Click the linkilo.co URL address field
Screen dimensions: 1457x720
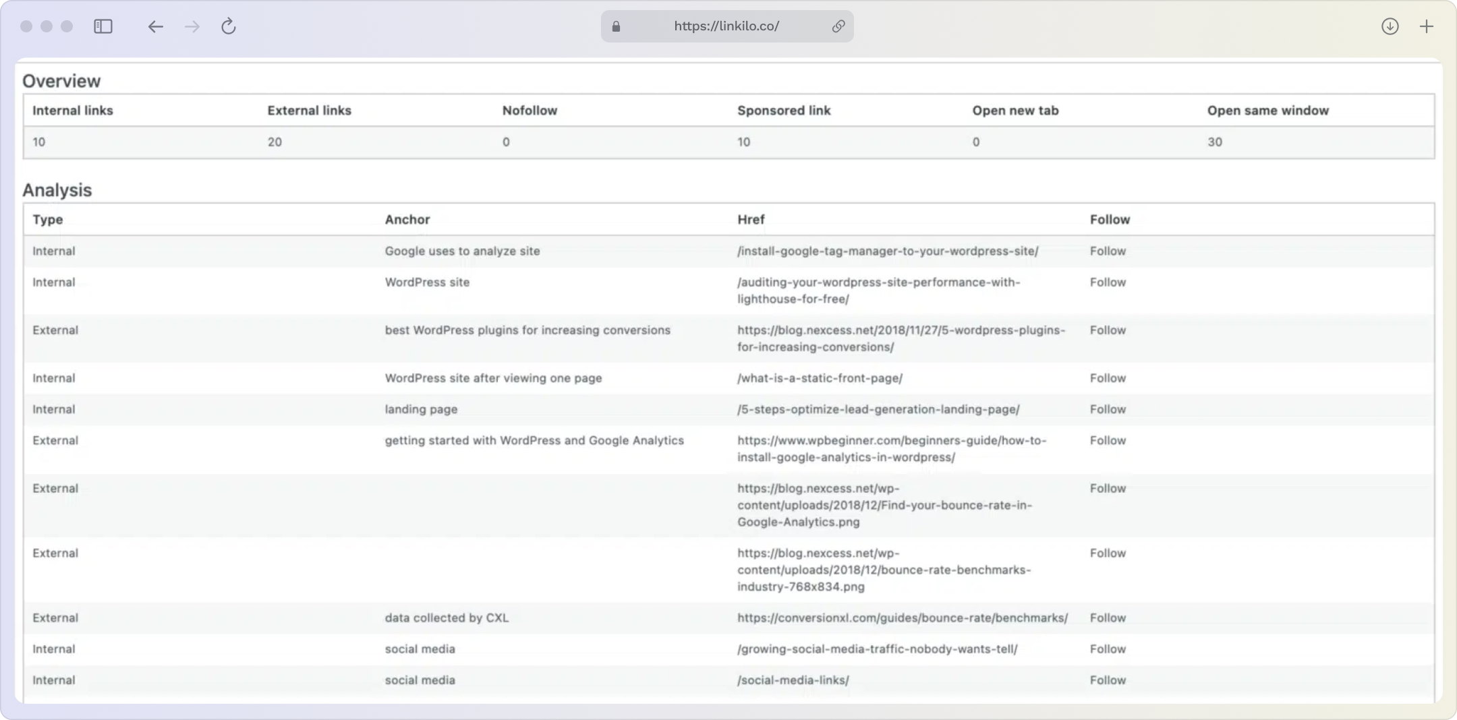tap(726, 26)
